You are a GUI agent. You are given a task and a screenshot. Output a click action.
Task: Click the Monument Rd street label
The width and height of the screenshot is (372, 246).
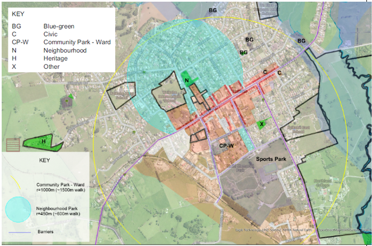pos(78,127)
